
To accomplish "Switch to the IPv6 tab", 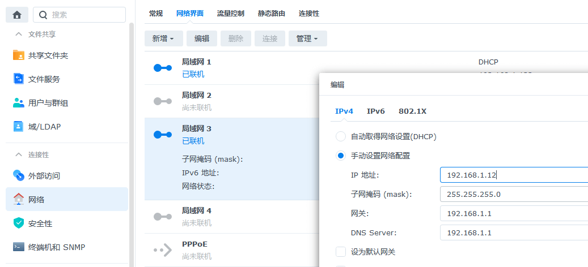I will pyautogui.click(x=375, y=111).
